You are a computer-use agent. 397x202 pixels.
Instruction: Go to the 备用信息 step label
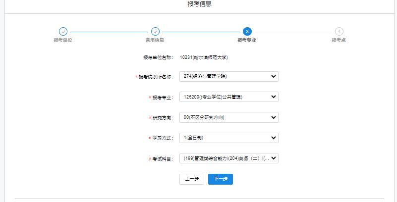coord(155,40)
